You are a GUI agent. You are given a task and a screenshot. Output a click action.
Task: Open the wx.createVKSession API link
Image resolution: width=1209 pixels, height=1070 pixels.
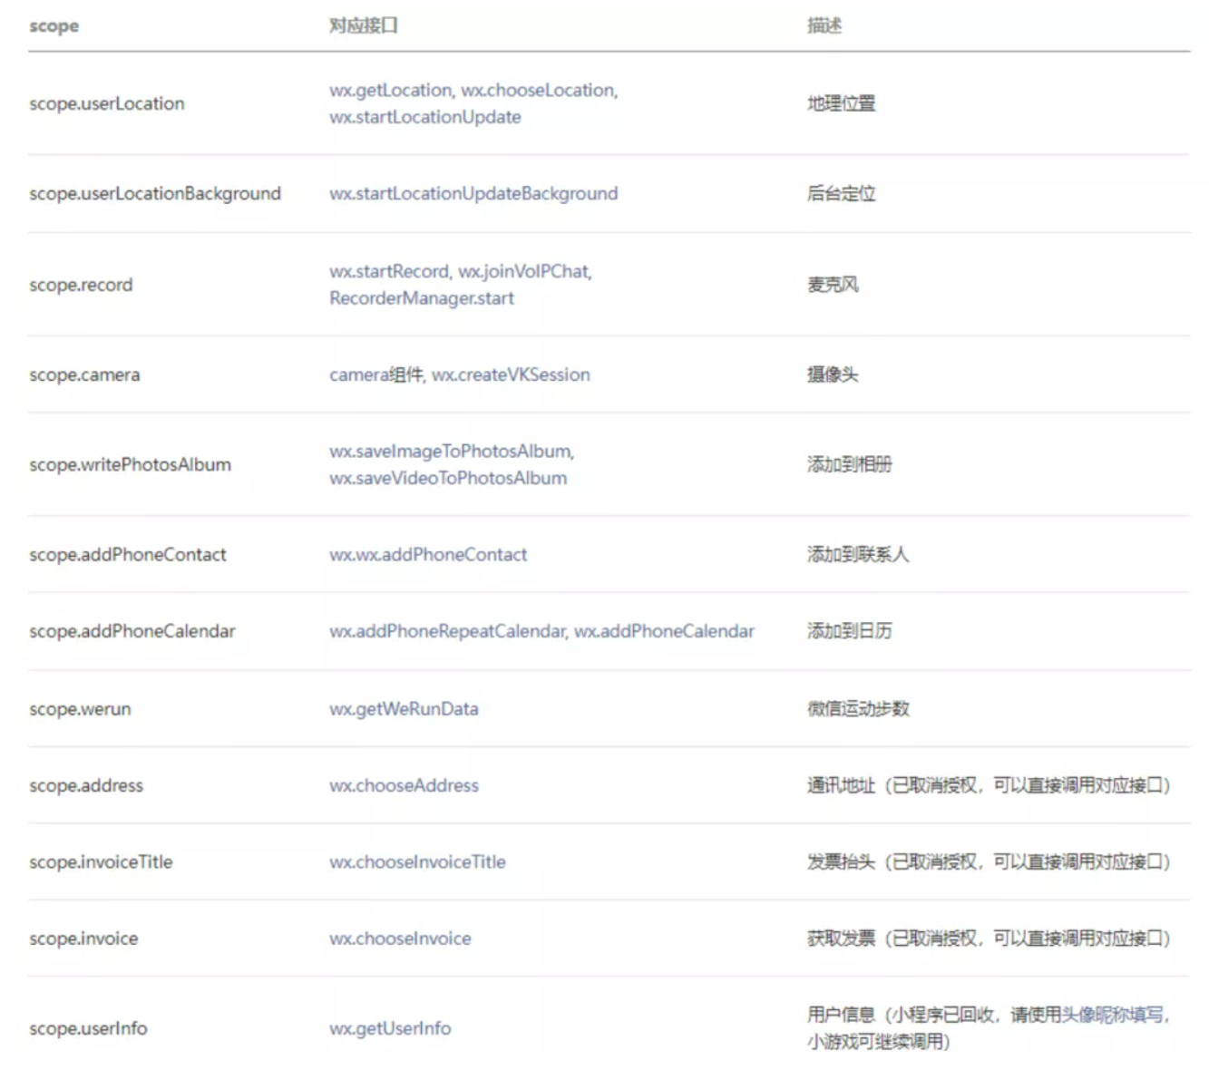coord(512,374)
